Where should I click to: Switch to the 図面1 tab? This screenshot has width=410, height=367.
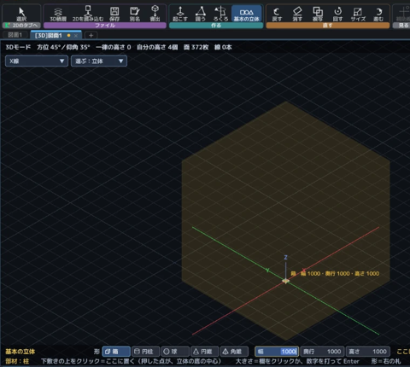15,35
